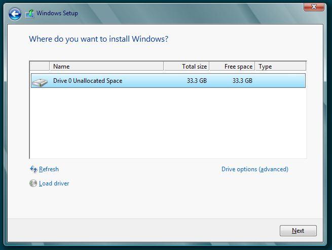
Task: Proceed with the Next button
Action: (298, 231)
